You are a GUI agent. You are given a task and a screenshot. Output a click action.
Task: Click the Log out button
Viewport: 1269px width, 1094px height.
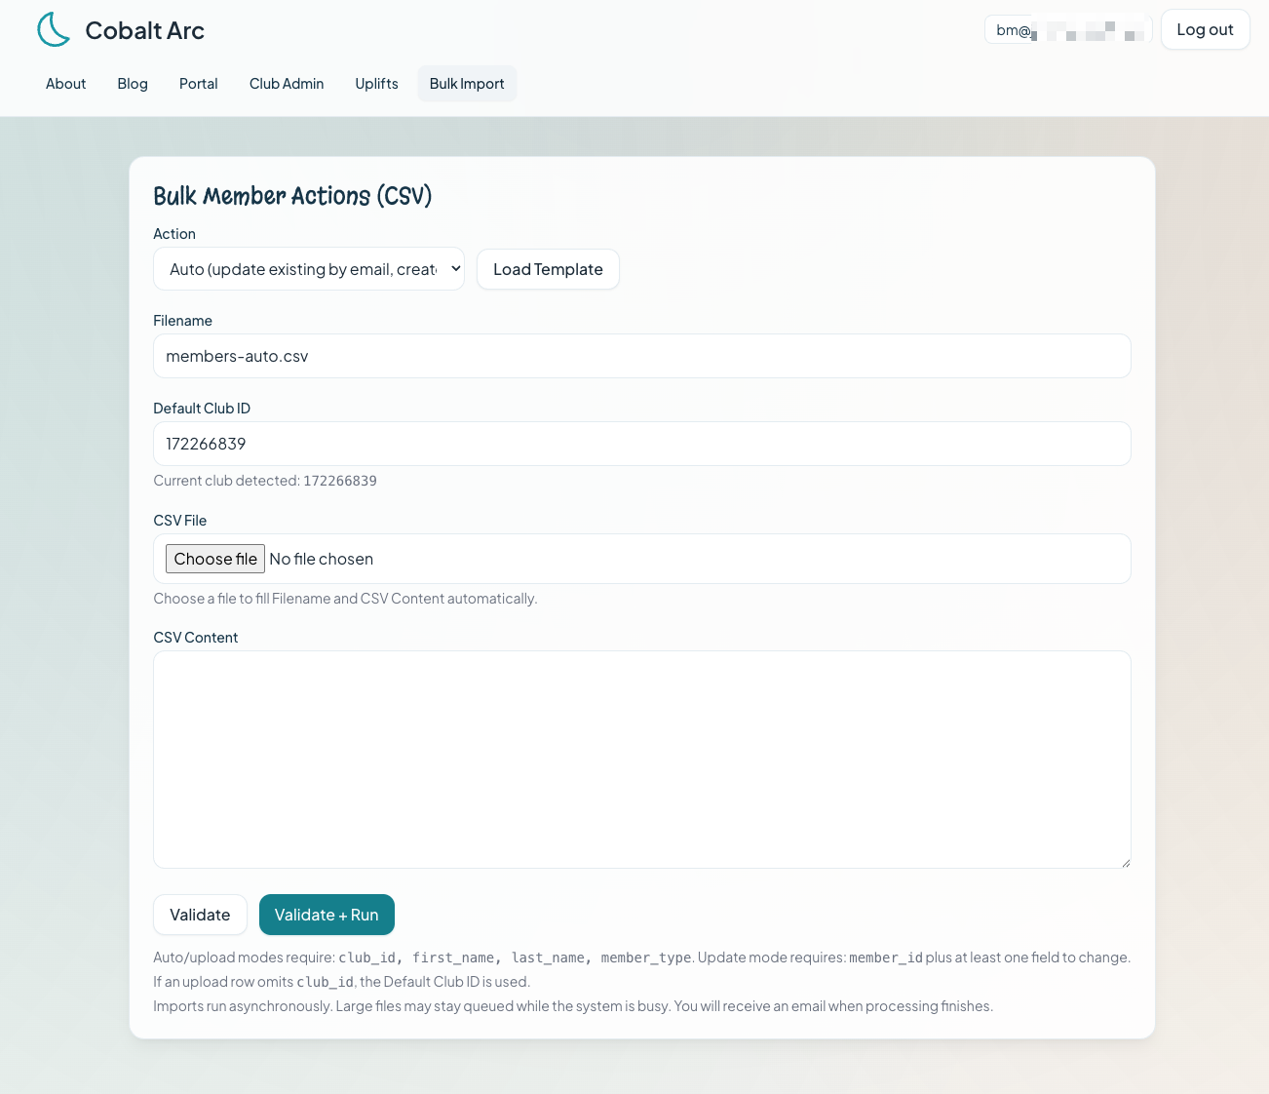click(x=1205, y=29)
